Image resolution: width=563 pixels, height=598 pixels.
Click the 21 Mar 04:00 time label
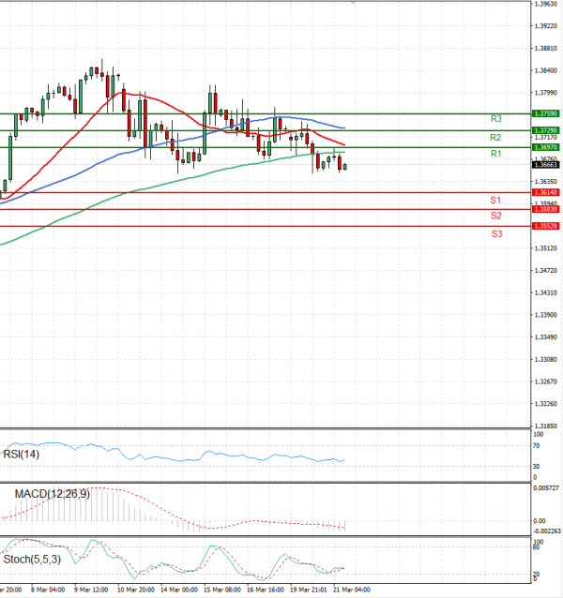pyautogui.click(x=352, y=590)
